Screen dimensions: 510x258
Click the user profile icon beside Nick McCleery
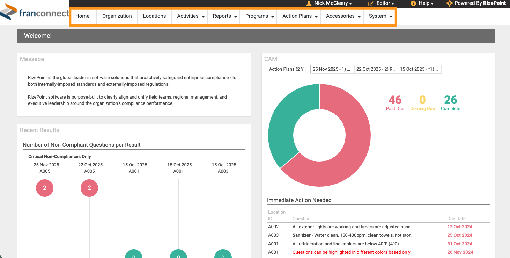(x=309, y=3)
